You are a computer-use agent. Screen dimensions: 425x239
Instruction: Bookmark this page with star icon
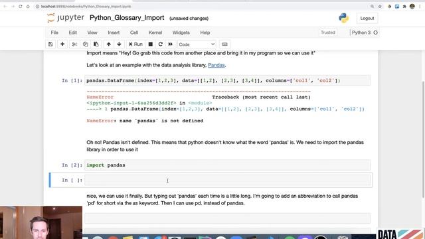pos(380,6)
